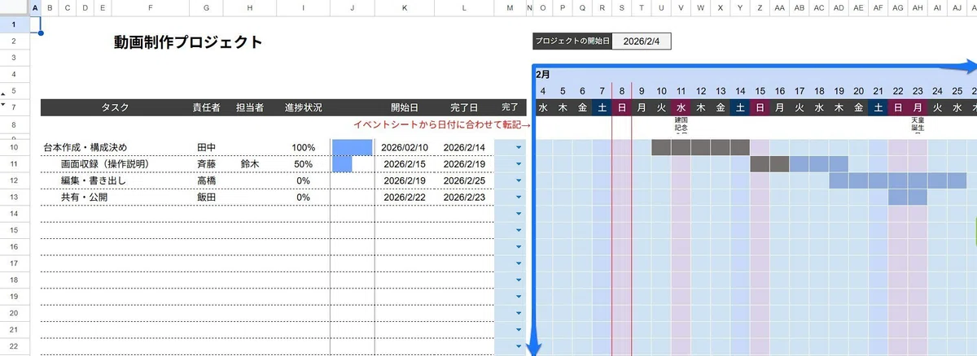This screenshot has height=356, width=977.
Task: Select the gray Gantt segment in 画面収録 row
Action: [x=769, y=164]
